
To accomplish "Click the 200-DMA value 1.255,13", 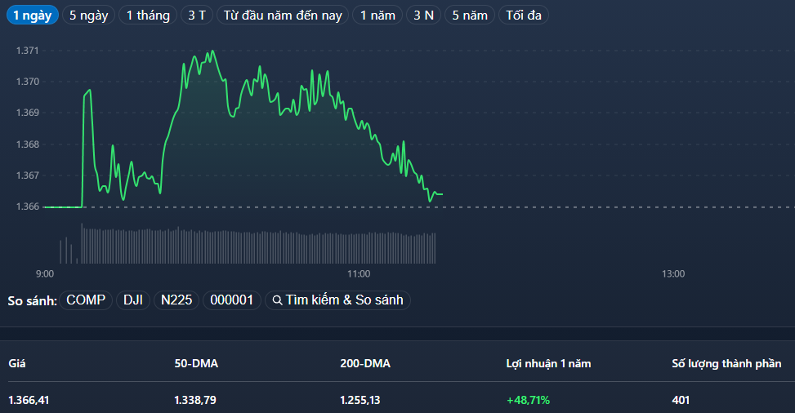I will click(x=360, y=400).
